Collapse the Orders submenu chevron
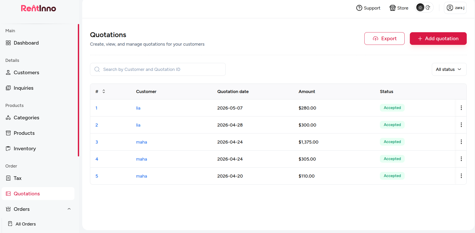 [x=69, y=209]
